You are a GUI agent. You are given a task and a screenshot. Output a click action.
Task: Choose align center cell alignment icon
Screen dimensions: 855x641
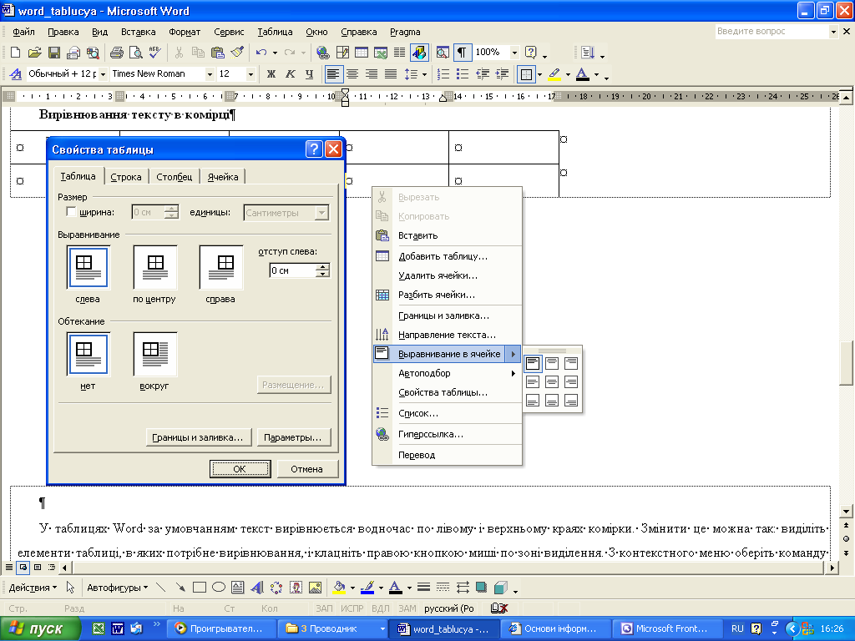(x=552, y=382)
